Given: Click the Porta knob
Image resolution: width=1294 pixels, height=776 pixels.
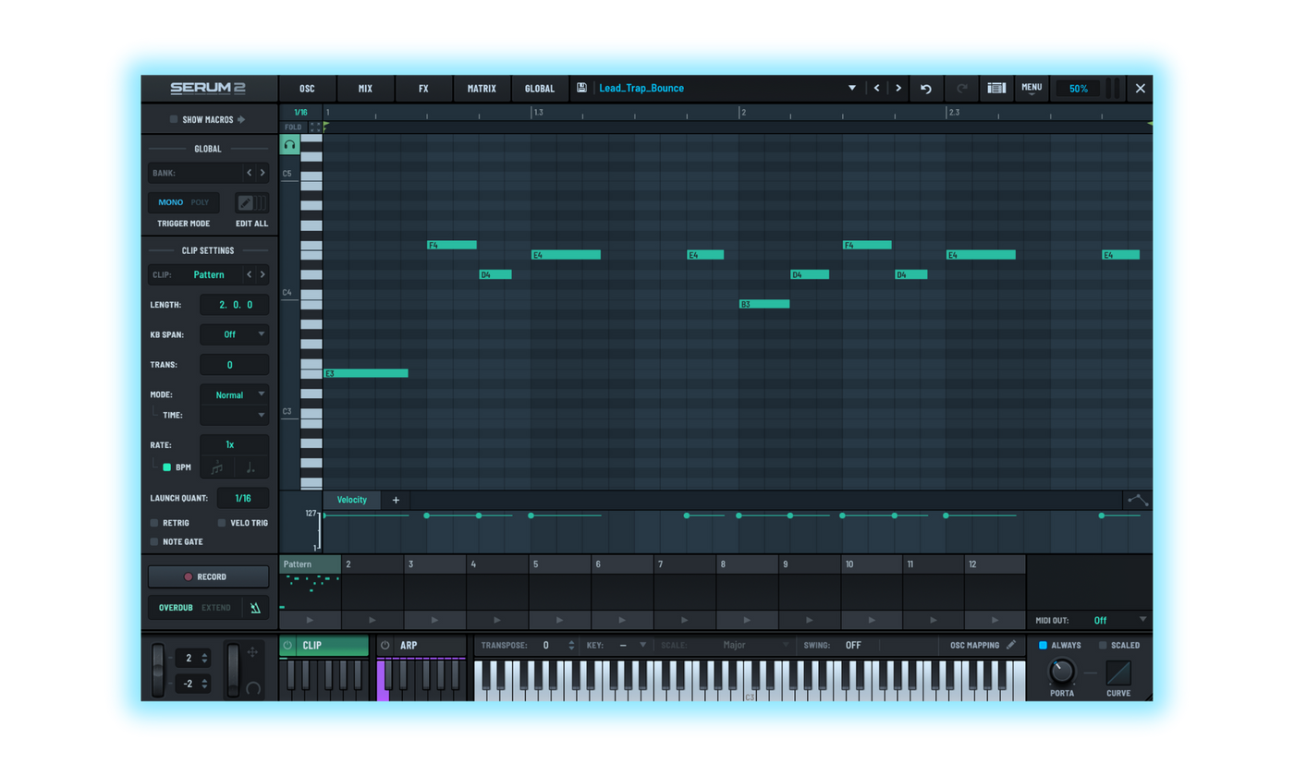Looking at the screenshot, I should (1062, 671).
